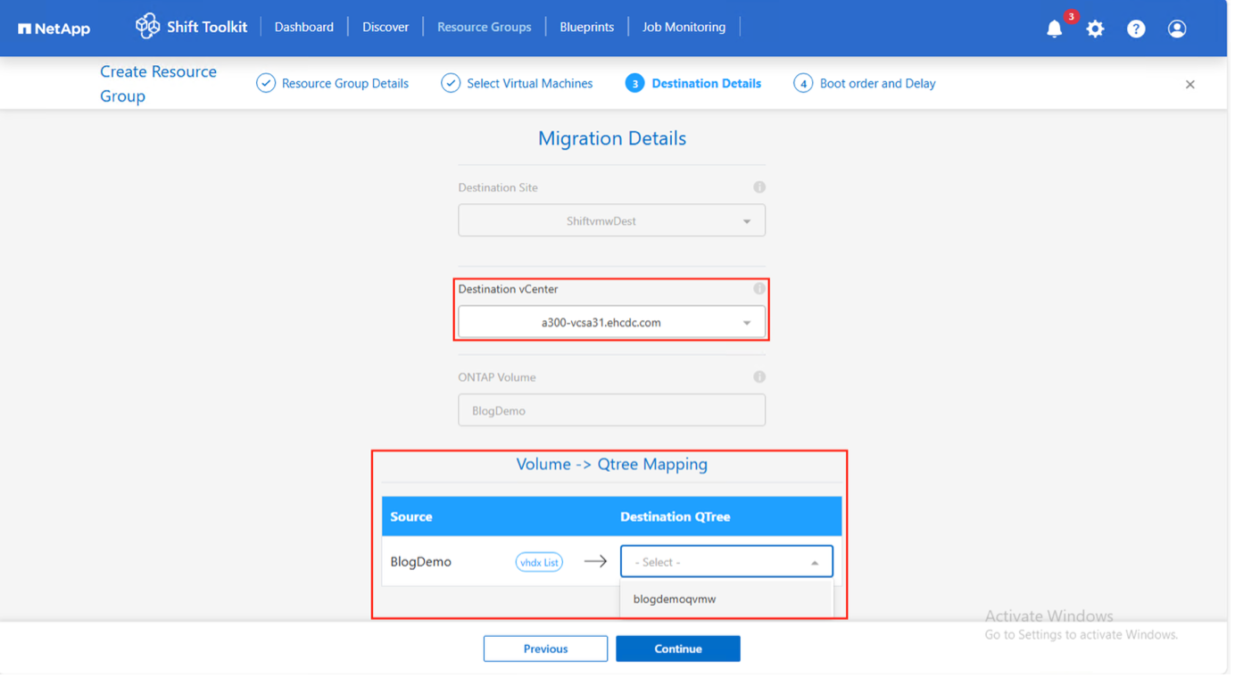Open Job Monitoring in top navigation

[x=684, y=27]
